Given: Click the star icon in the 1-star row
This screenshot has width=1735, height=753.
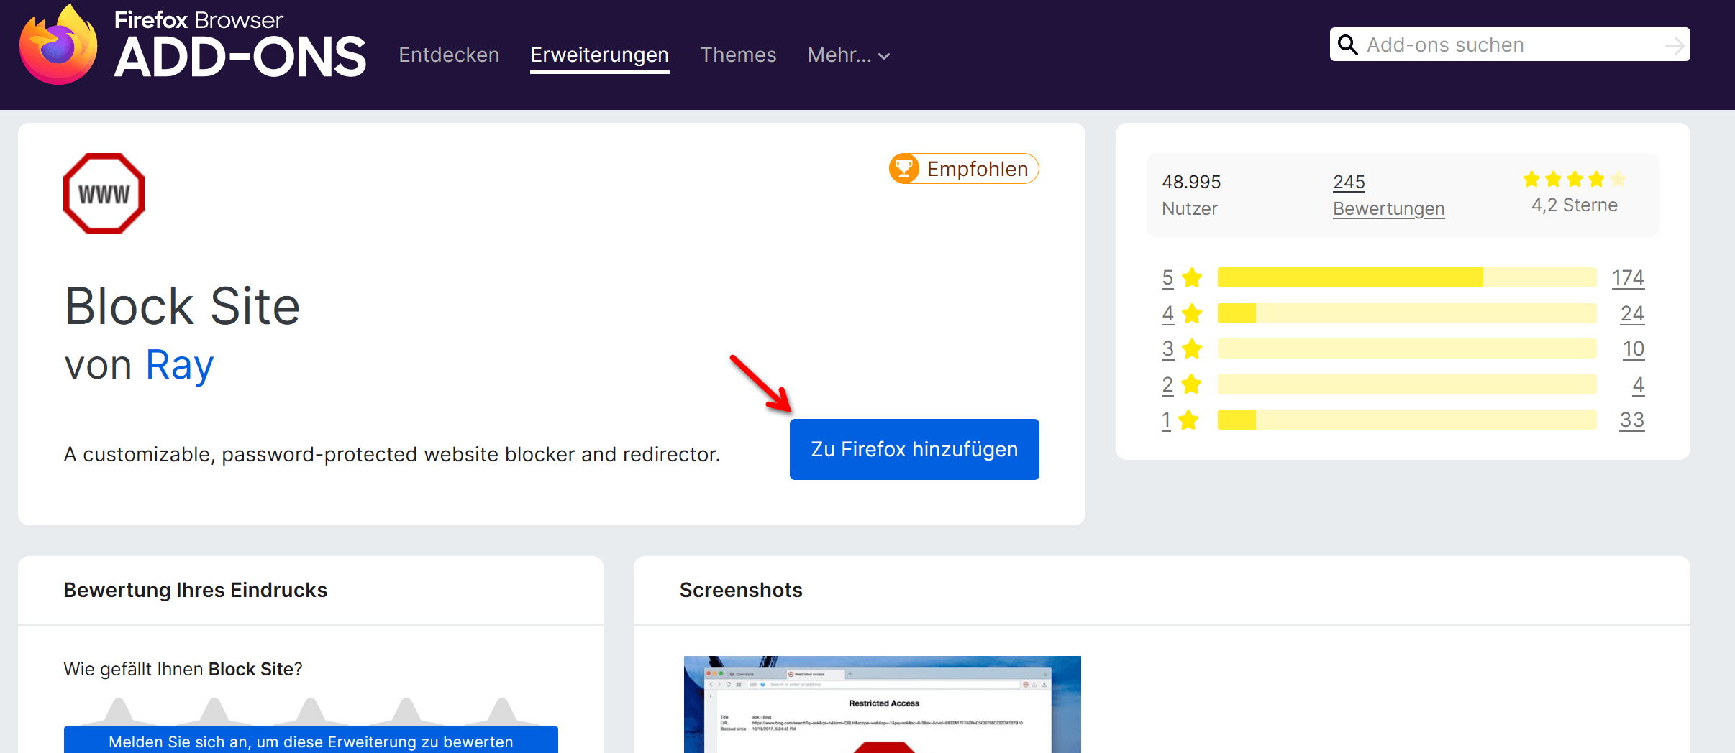Looking at the screenshot, I should [1189, 420].
